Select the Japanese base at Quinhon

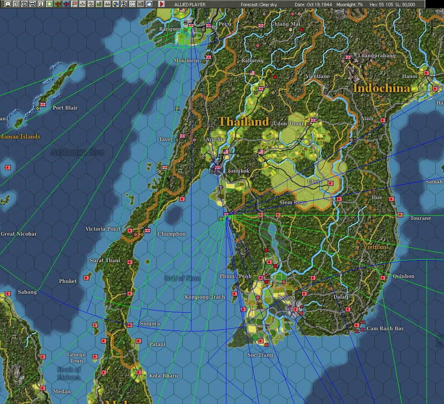click(x=383, y=278)
